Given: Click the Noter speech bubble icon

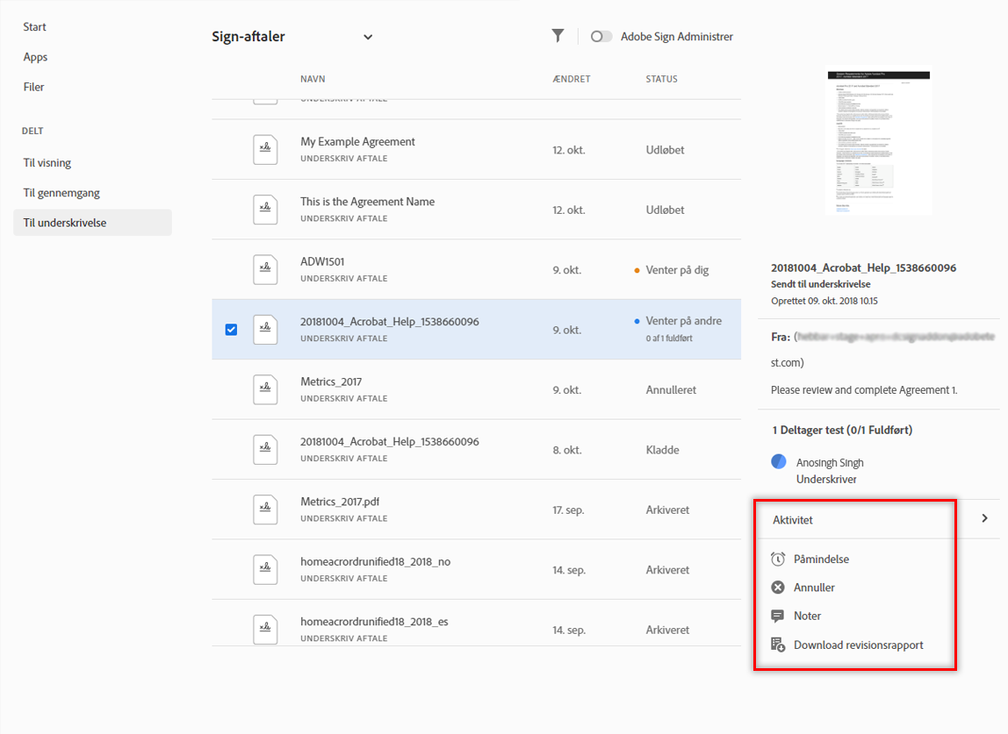Looking at the screenshot, I should (777, 616).
